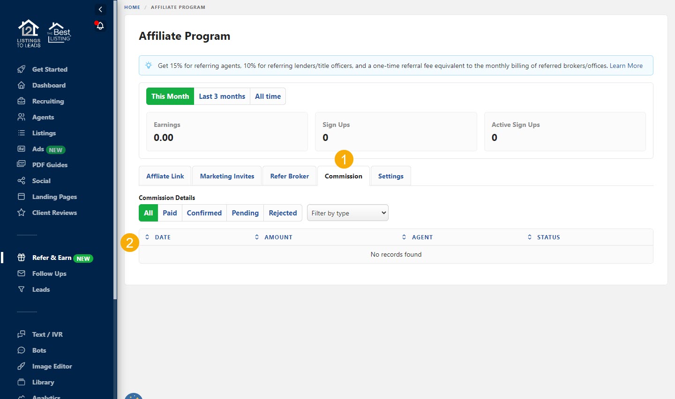Switch to the Marketing Invites tab
Viewport: 675px width, 399px height.
[x=227, y=177]
